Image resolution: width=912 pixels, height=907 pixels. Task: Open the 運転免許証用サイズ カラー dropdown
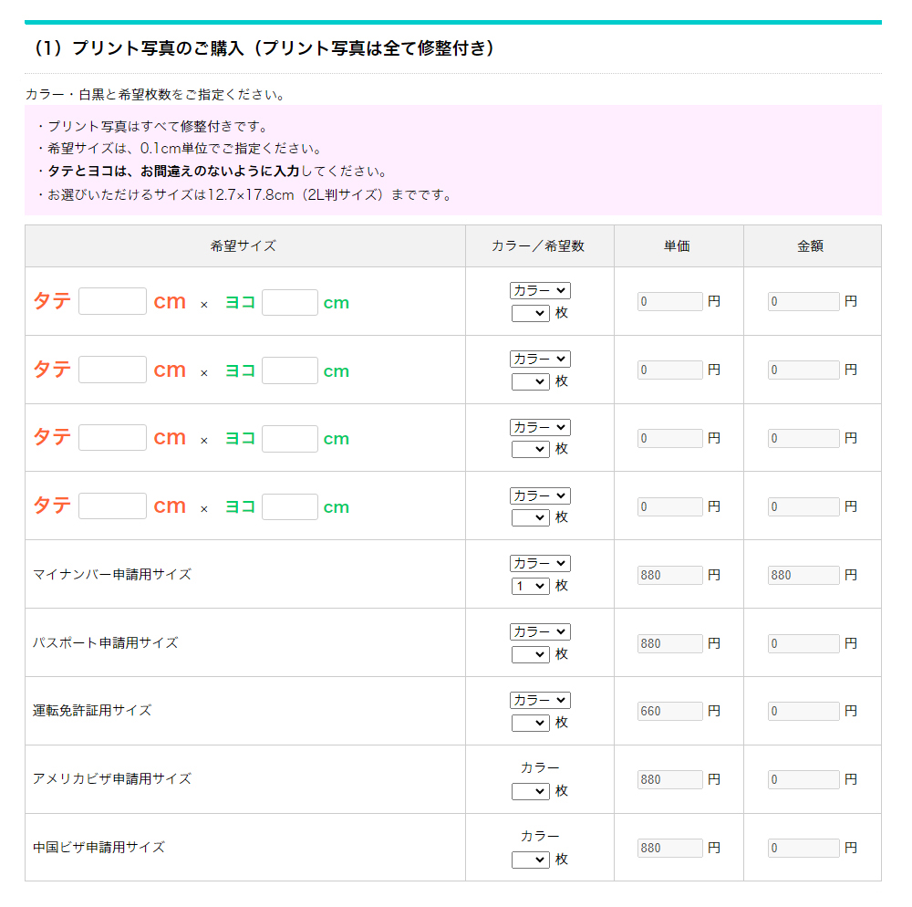pos(540,700)
